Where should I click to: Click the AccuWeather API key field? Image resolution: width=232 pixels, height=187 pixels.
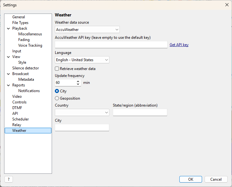coord(111,45)
